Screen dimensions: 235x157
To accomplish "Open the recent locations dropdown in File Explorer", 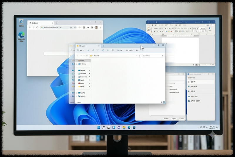I will tap(84, 56).
